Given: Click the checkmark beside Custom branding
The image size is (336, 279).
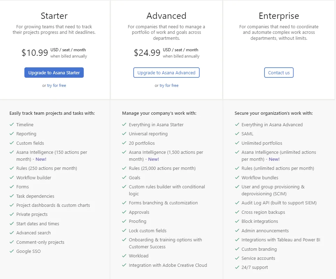Looking at the screenshot, I should pyautogui.click(x=237, y=249).
